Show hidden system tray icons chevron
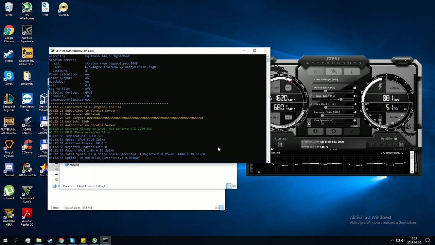This screenshot has width=435, height=245. pyautogui.click(x=392, y=241)
